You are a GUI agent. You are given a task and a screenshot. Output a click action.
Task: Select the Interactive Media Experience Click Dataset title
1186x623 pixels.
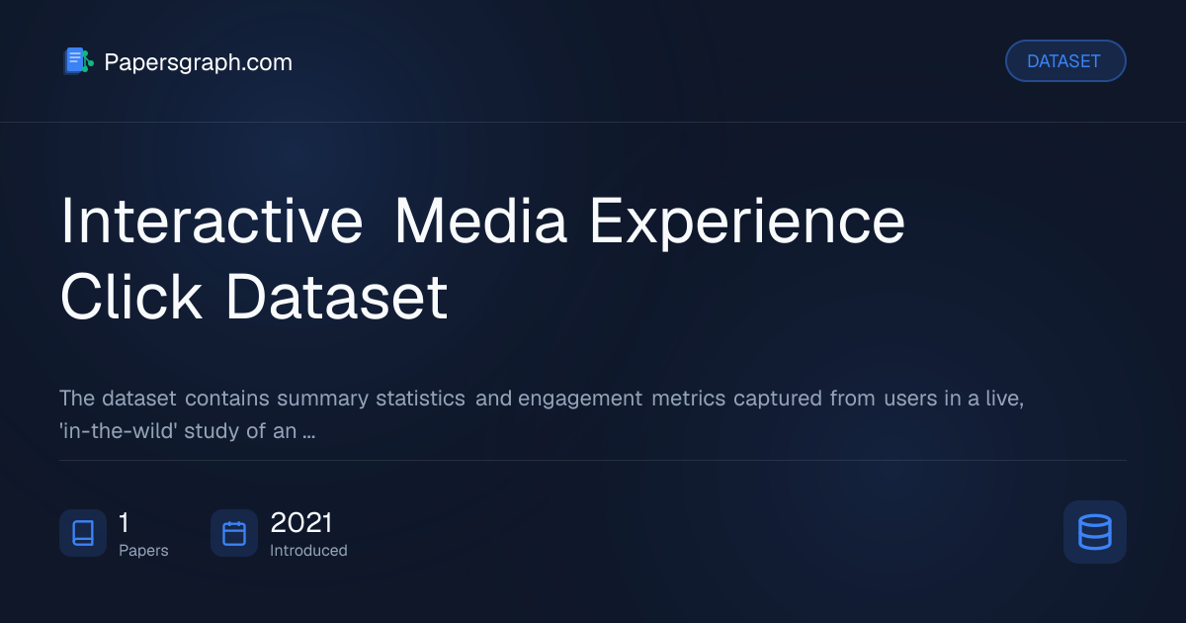482,258
